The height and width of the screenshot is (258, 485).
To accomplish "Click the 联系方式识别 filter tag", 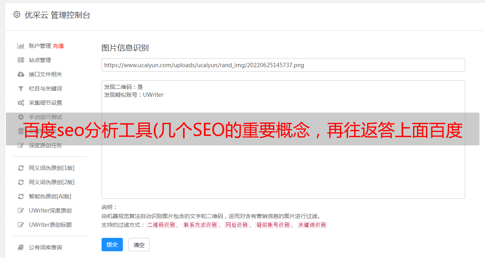I will tap(200, 225).
